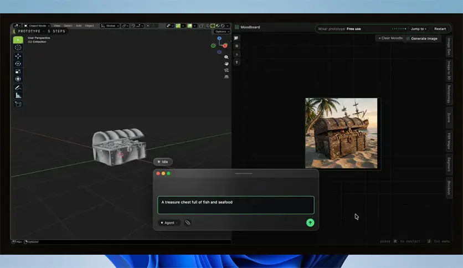Screen dimensions: 463x268
Task: Expand the shading options arrow
Action: pos(228,25)
